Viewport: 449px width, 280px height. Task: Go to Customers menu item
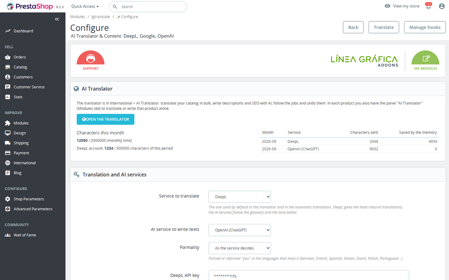(x=23, y=77)
